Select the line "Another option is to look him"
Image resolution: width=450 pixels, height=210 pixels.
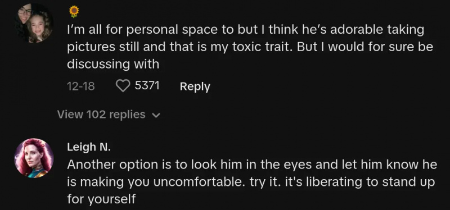click(252, 165)
